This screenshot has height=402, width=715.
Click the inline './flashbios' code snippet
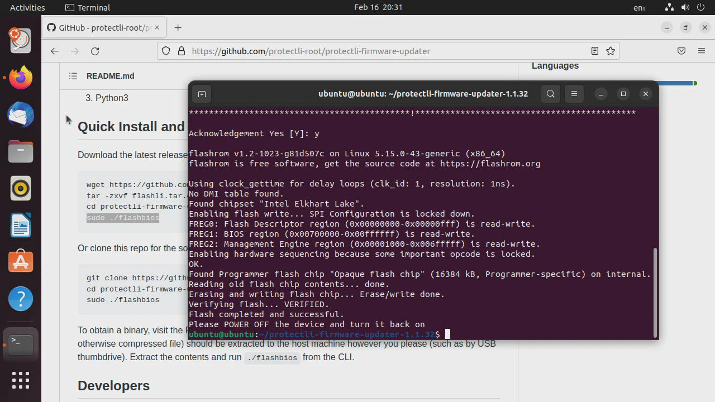pyautogui.click(x=273, y=357)
